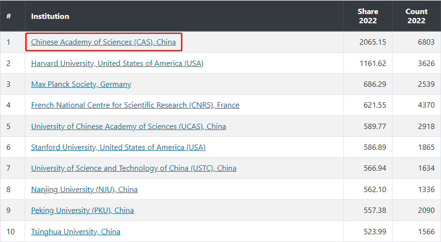Open USTC, China institution link

133,168
